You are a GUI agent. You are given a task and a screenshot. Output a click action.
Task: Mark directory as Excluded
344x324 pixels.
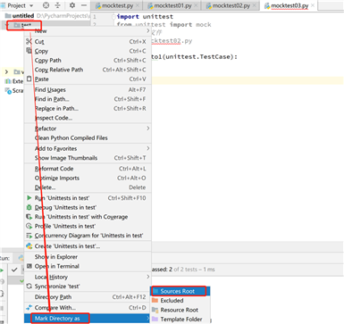(180, 301)
